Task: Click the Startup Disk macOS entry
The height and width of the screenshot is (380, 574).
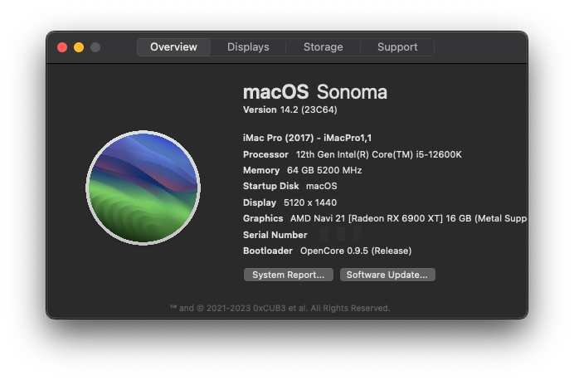Action: click(x=289, y=186)
